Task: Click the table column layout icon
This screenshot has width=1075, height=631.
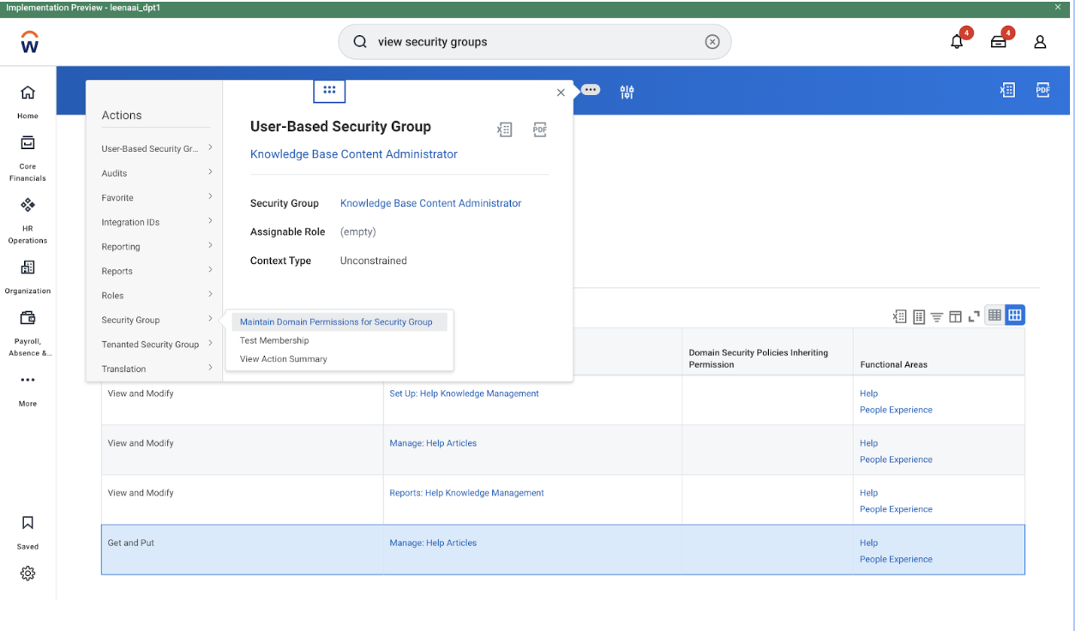Action: pyautogui.click(x=955, y=316)
